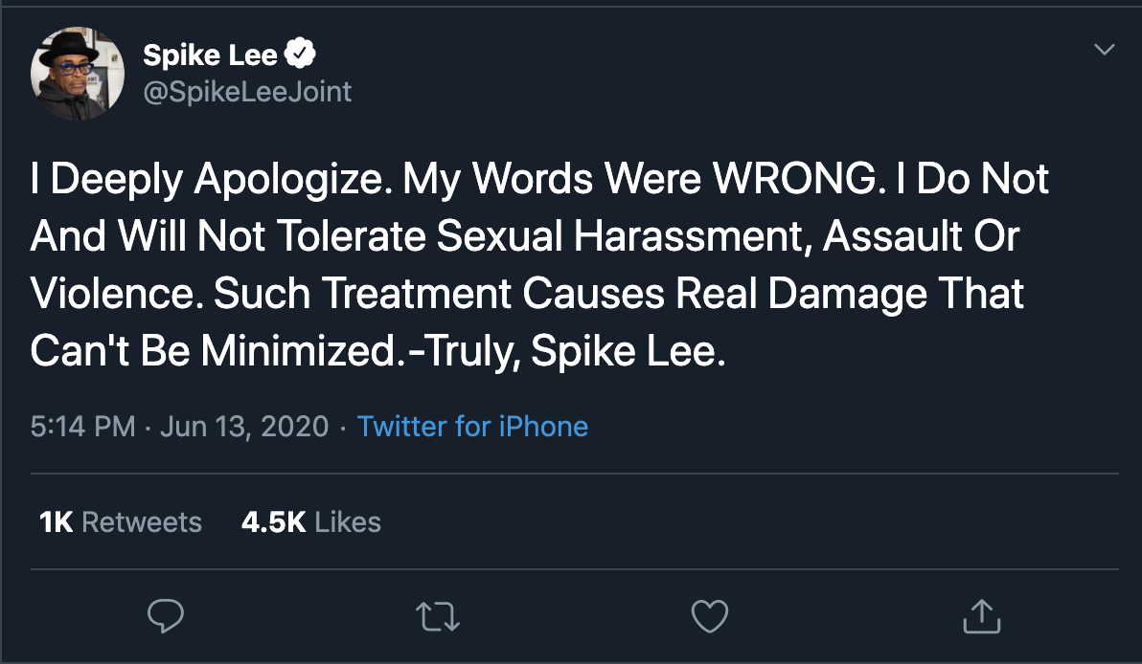Viewport: 1142px width, 664px height.
Task: Click the 5:14 PM tweet time
Action: click(x=82, y=426)
